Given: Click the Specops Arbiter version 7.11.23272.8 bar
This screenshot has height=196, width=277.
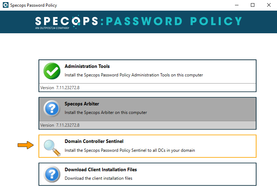Looking at the screenshot, I should click(x=147, y=125).
